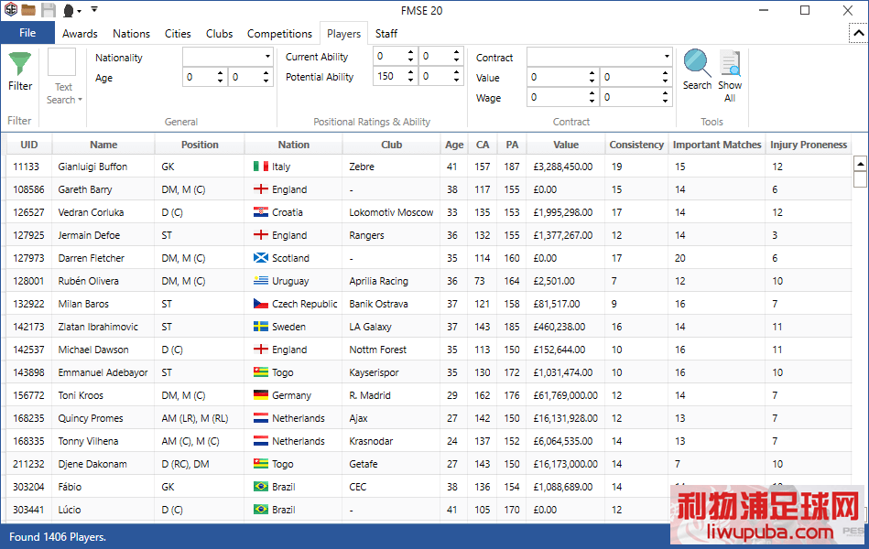Select the Toni Kroos name cell
The image size is (869, 549).
pos(103,395)
